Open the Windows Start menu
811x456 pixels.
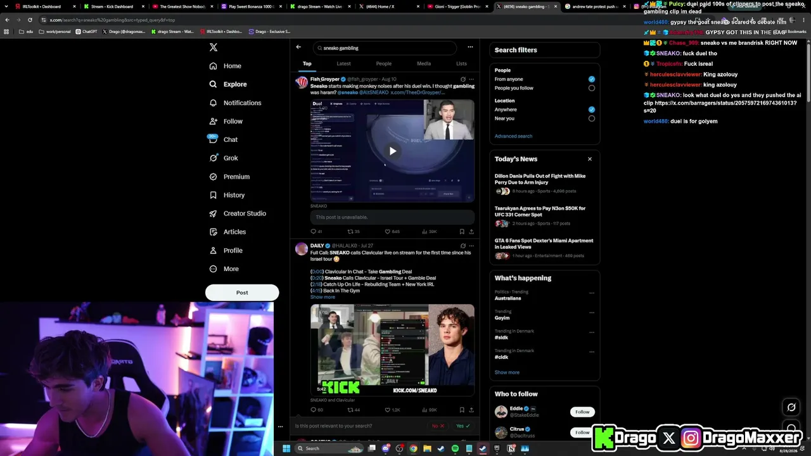click(286, 448)
